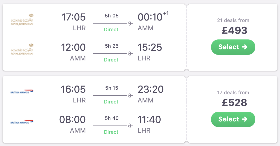
Task: Select the £493 Royal Jordanian deal
Action: click(x=233, y=47)
